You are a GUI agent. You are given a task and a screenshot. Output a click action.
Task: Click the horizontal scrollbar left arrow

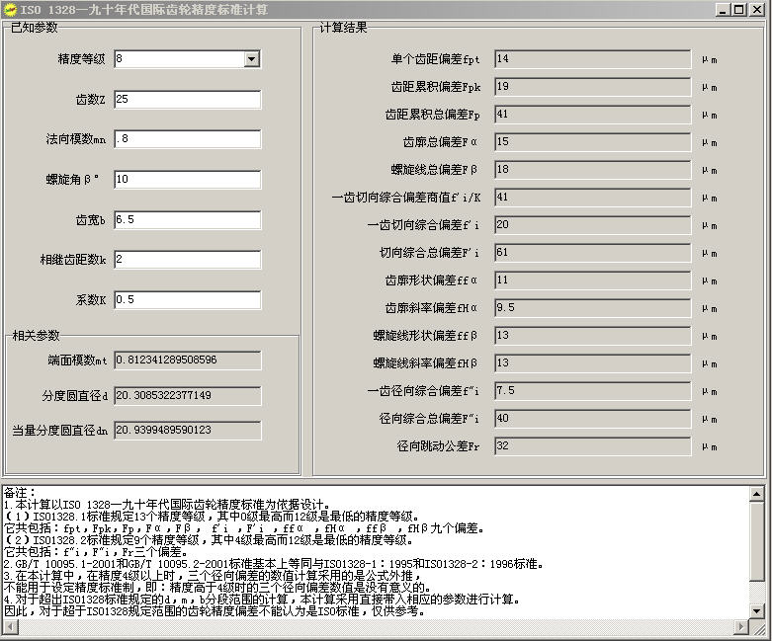(x=10, y=627)
